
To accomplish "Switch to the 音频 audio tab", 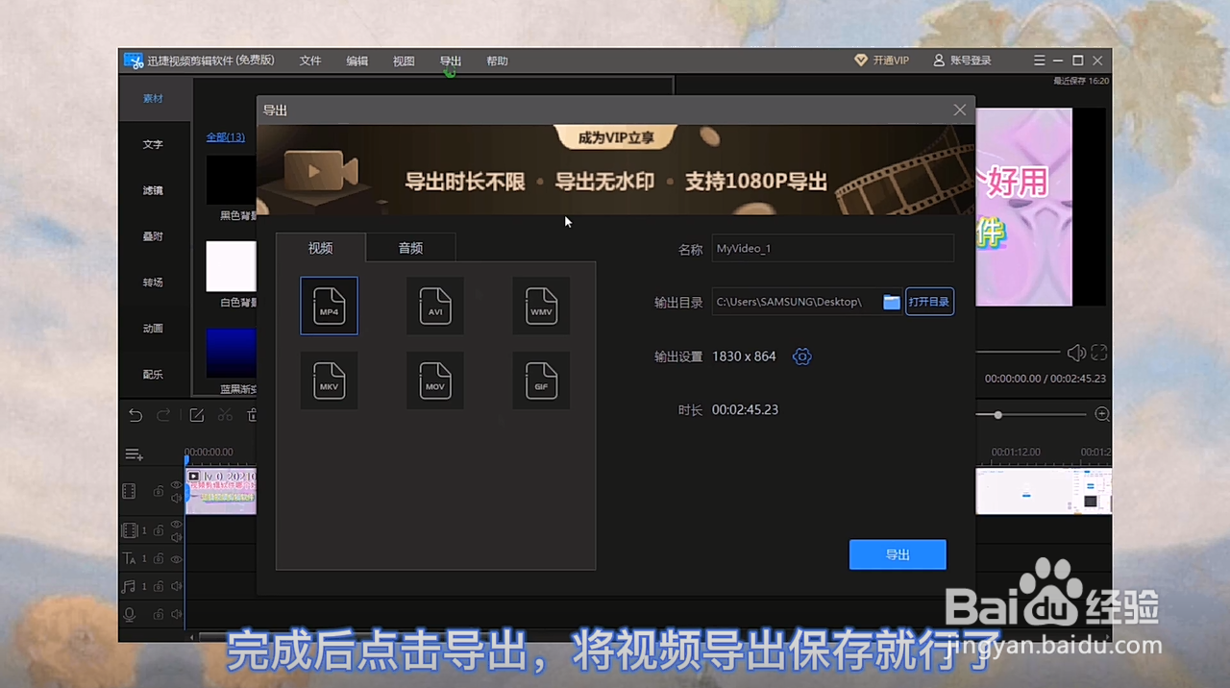I will coord(410,247).
